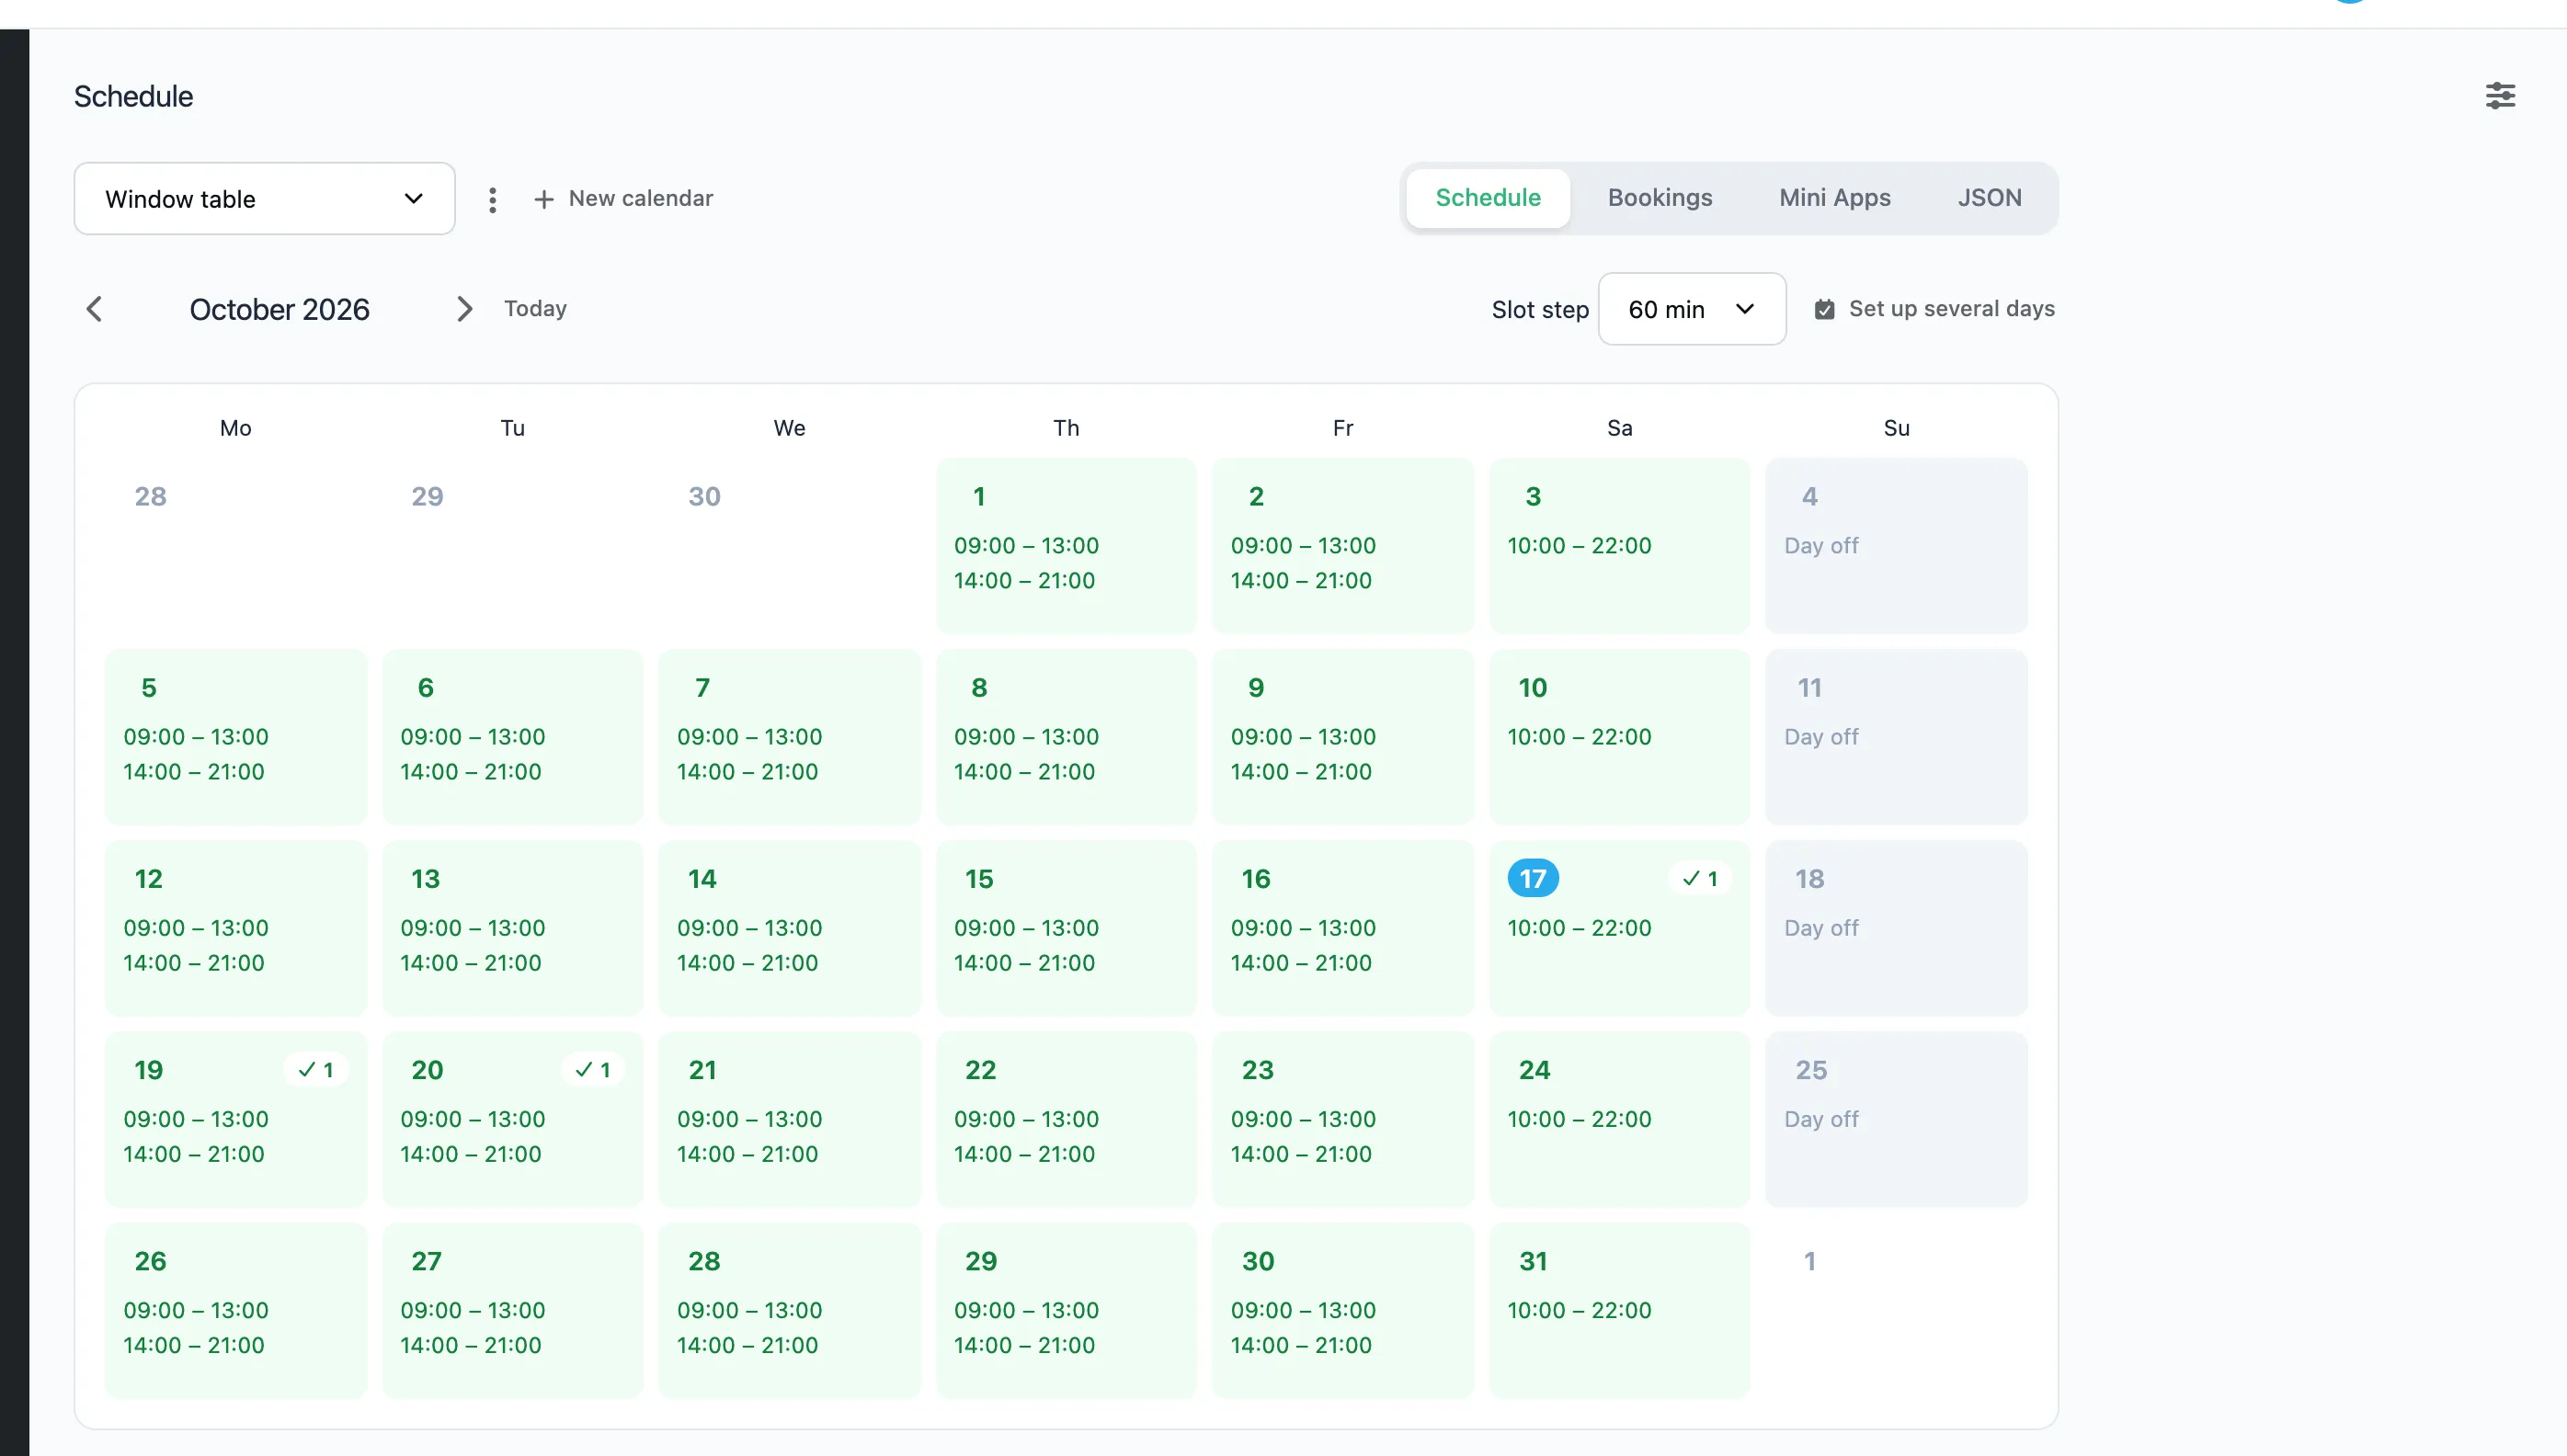Open the Friday October 30 schedule cell
The image size is (2567, 1456).
(x=1343, y=1310)
